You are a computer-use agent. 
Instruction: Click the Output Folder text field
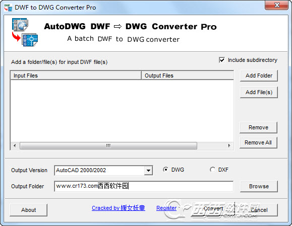[144, 186]
